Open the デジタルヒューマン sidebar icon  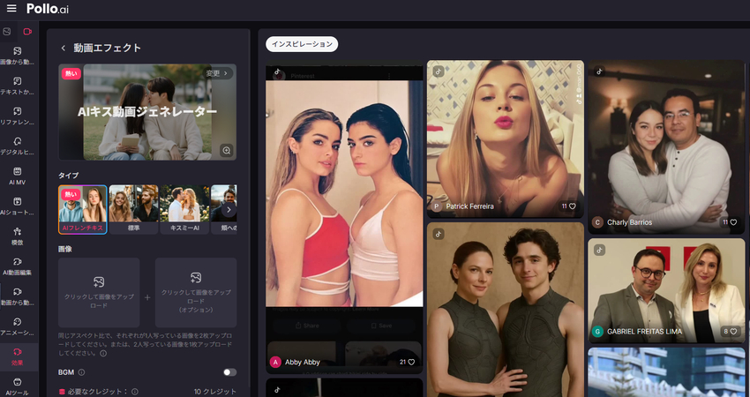(x=18, y=146)
